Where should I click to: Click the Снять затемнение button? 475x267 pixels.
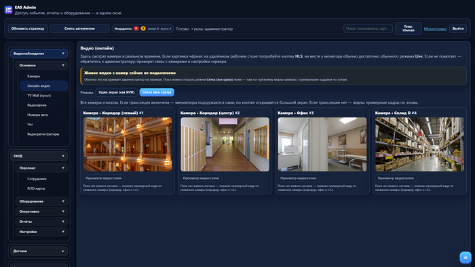click(x=79, y=28)
